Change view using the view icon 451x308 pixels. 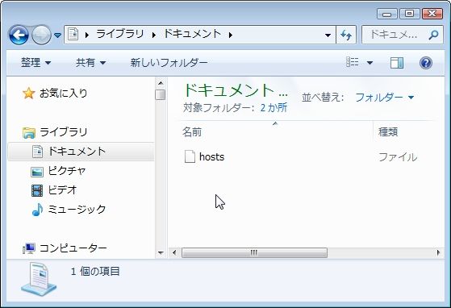(353, 62)
